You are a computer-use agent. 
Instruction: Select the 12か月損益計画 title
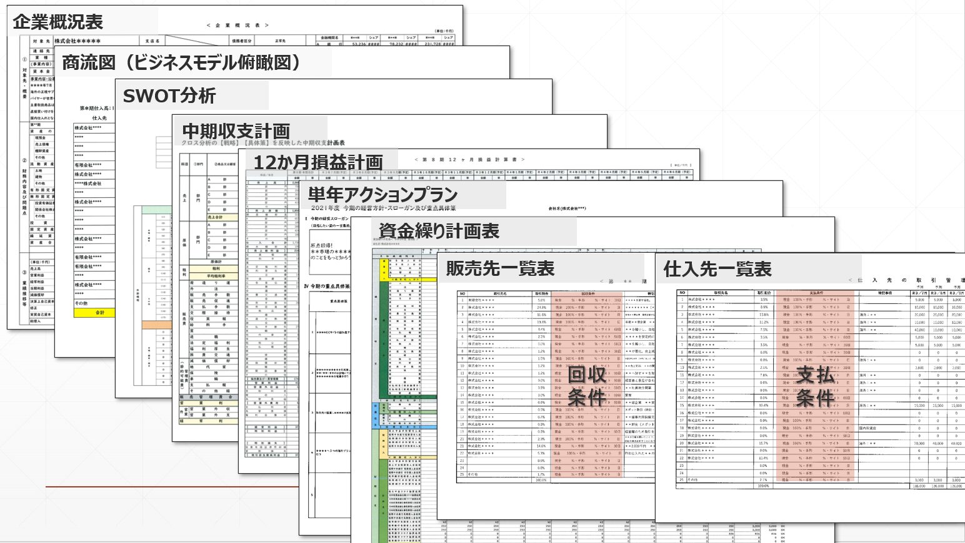(317, 162)
